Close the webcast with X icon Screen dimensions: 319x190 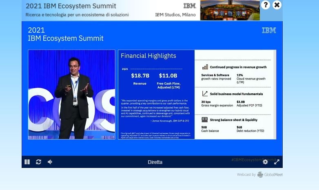pos(277,5)
